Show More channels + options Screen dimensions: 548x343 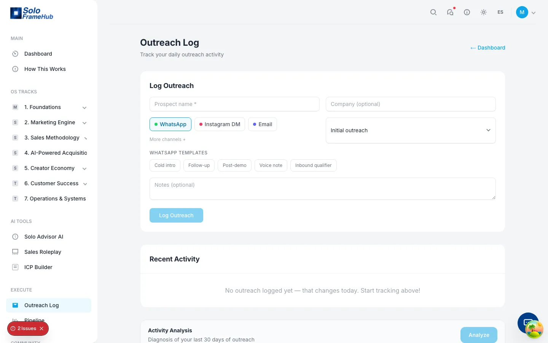tap(167, 139)
